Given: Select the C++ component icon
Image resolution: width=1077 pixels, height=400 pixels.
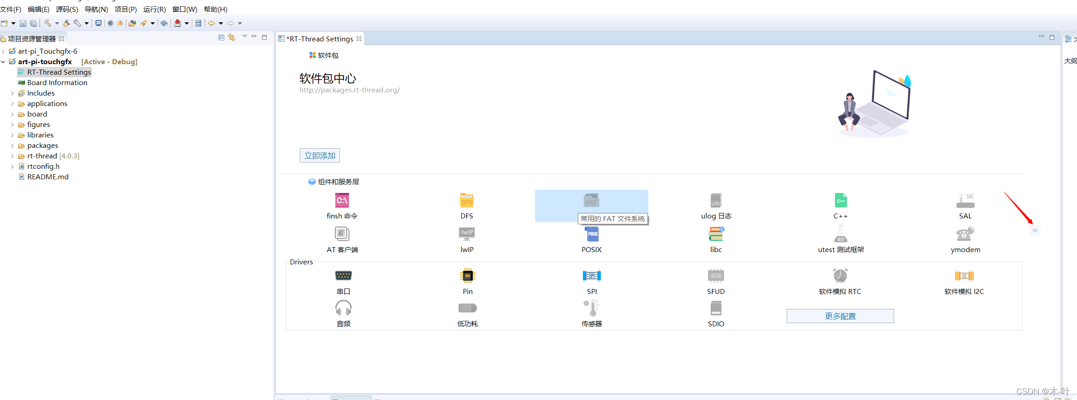Looking at the screenshot, I should pyautogui.click(x=841, y=201).
